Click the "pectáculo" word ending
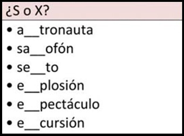The image size is (184, 136). pyautogui.click(x=70, y=105)
